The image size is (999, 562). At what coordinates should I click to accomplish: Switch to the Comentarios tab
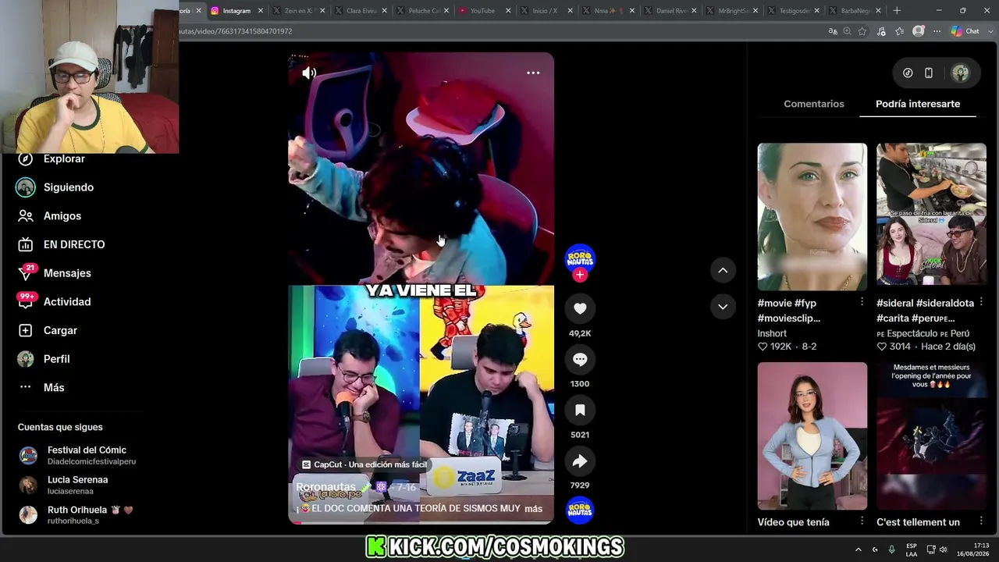click(814, 104)
